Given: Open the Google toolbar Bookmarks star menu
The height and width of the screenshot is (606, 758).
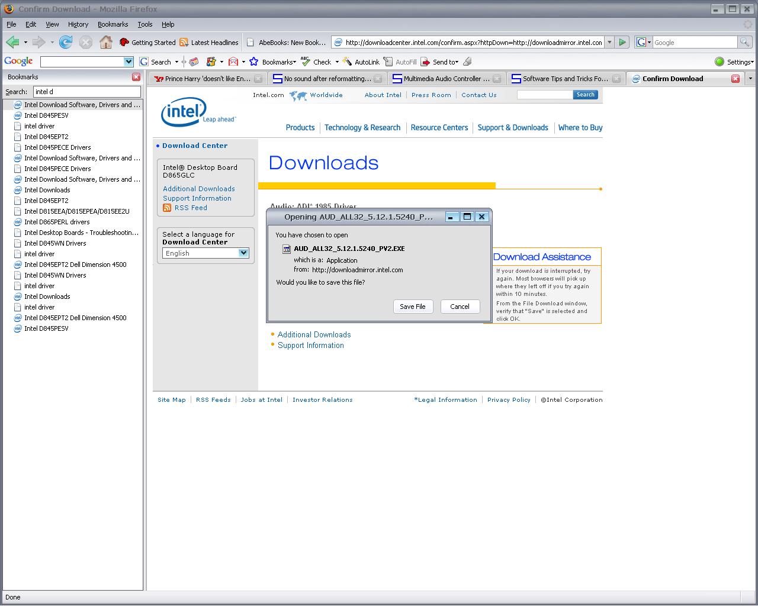Looking at the screenshot, I should [272, 62].
